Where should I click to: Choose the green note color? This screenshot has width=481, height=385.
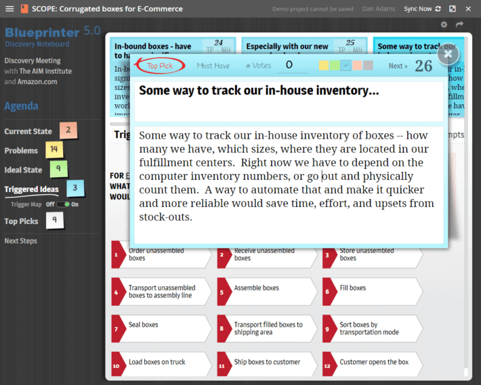pyautogui.click(x=335, y=65)
